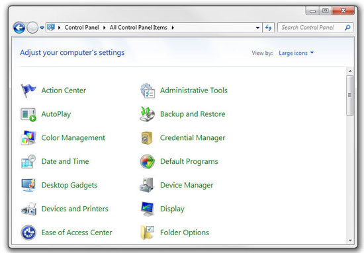Click the scrollbar down arrow
Image resolution: width=364 pixels, height=253 pixels.
point(350,240)
